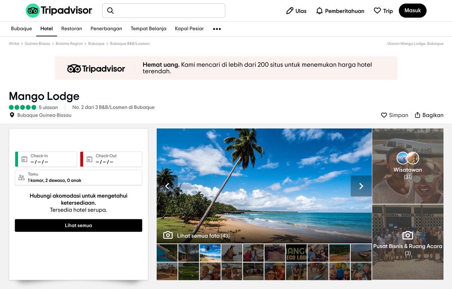Click the five green rating bubbles
452x289 pixels.
(23, 107)
